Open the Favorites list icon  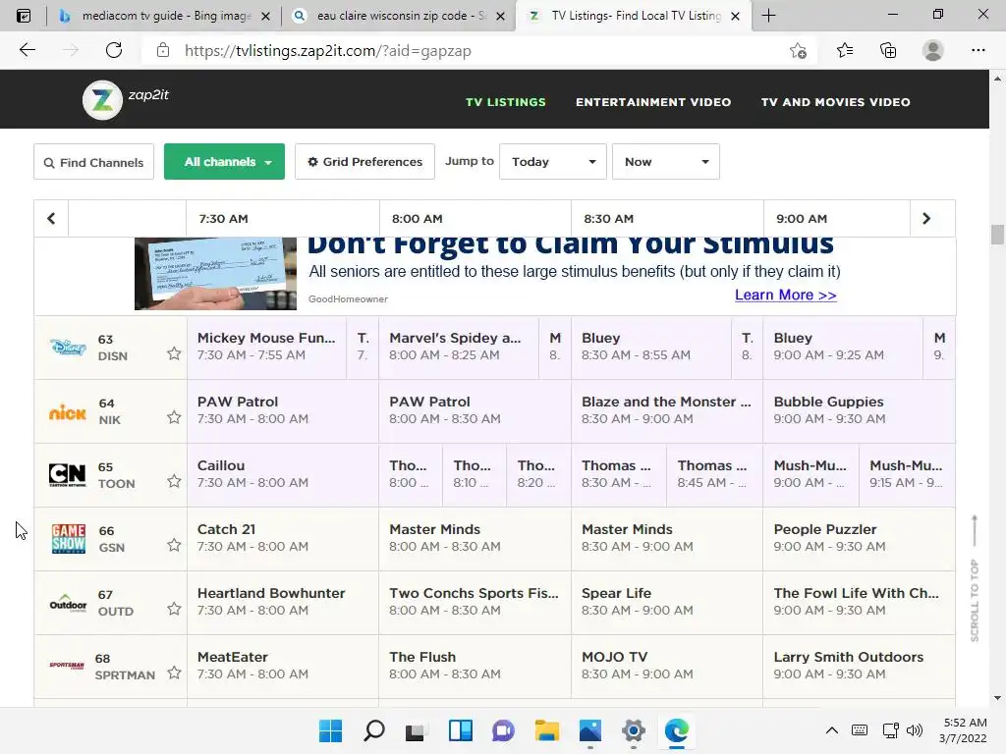(845, 50)
